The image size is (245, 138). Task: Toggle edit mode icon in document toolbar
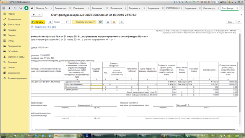click(100, 22)
